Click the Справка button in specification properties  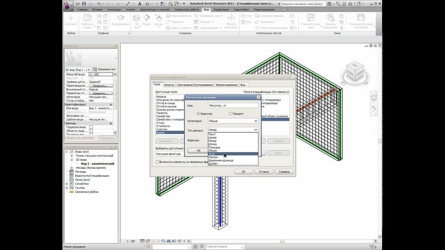tap(284, 172)
